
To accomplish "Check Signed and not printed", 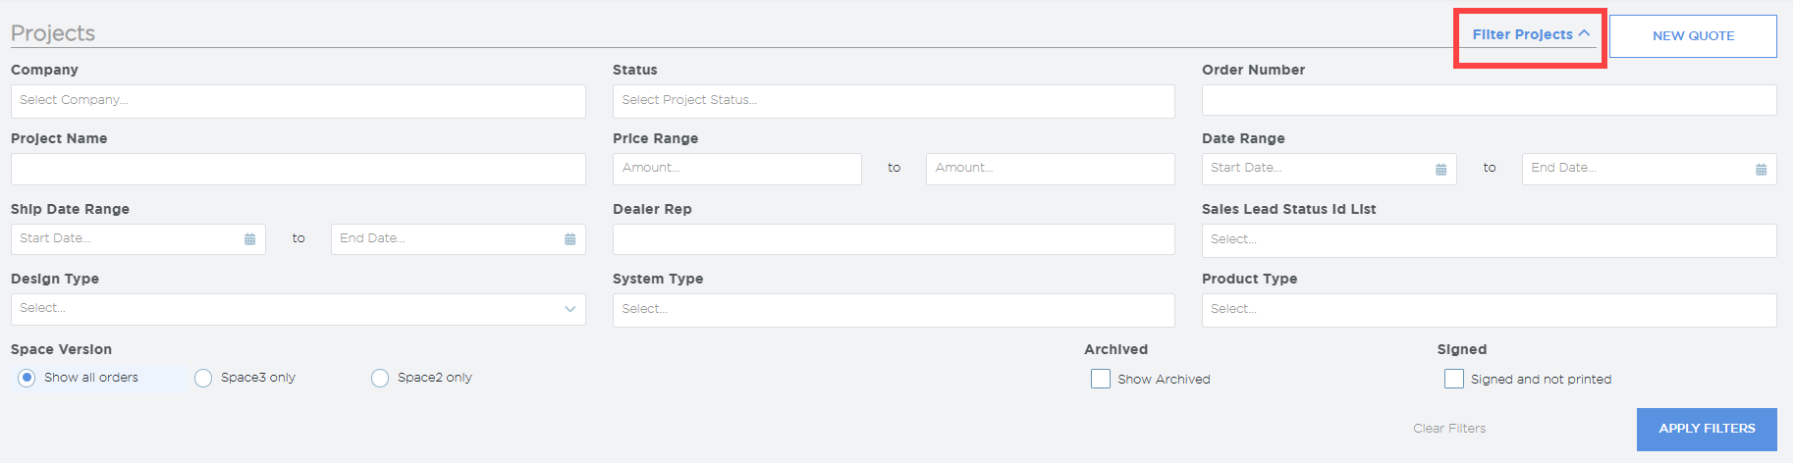I will coord(1454,379).
